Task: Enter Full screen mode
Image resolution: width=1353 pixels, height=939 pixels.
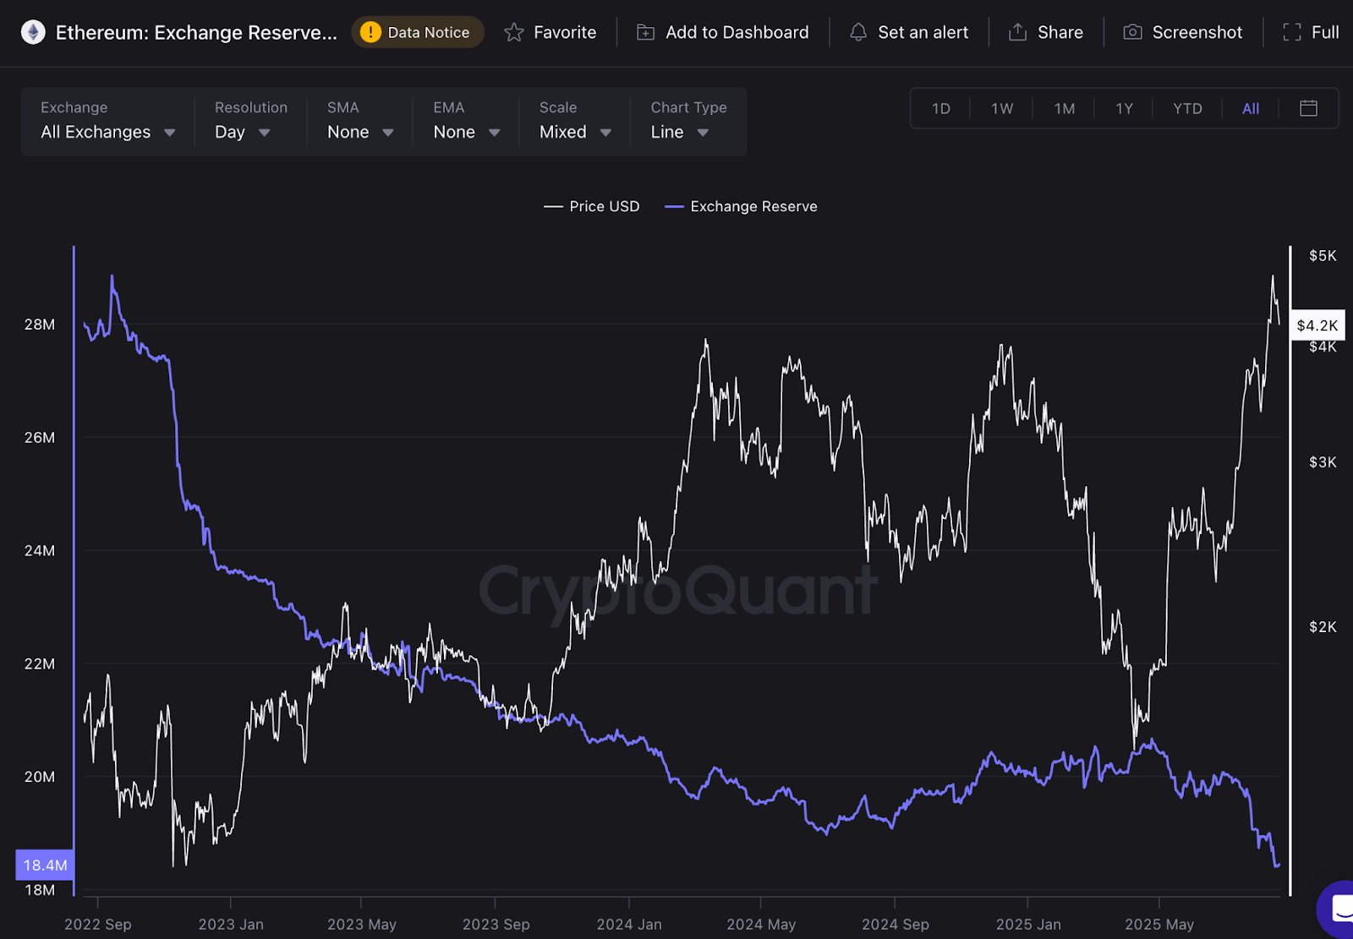Action: pos(1292,31)
